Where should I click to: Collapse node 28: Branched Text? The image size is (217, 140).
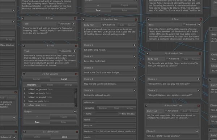(x=146, y=106)
